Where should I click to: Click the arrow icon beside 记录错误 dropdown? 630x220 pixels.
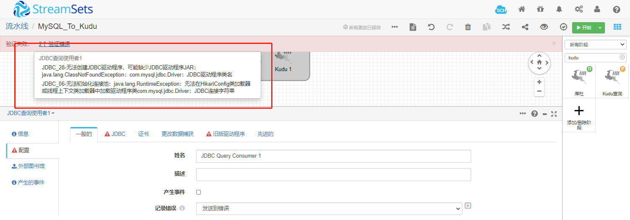467,205
